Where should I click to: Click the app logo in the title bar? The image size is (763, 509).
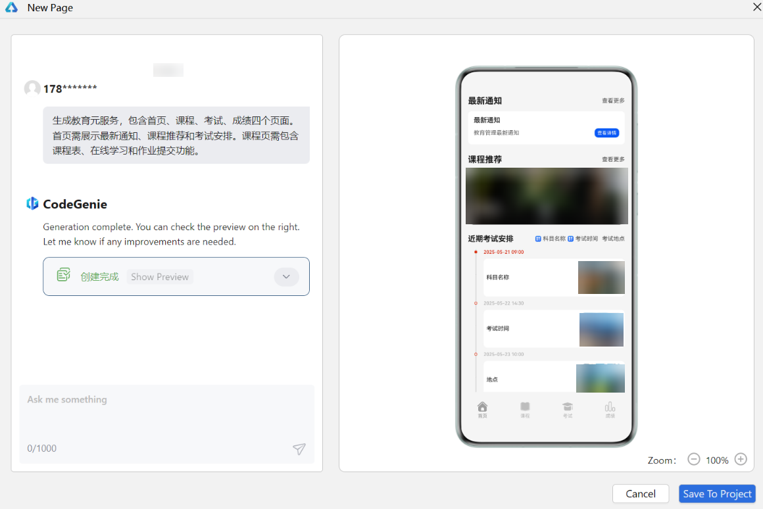click(11, 7)
